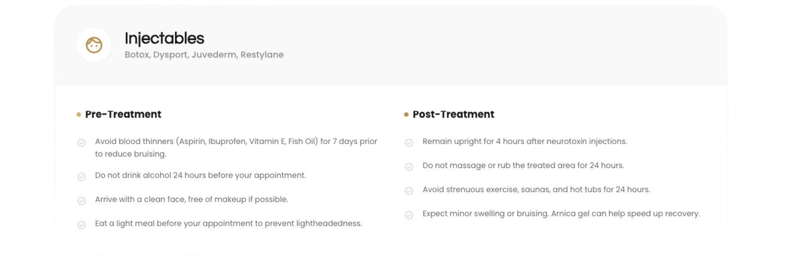806x260 pixels.
Task: Click the expect minor swelling text
Action: 561,213
